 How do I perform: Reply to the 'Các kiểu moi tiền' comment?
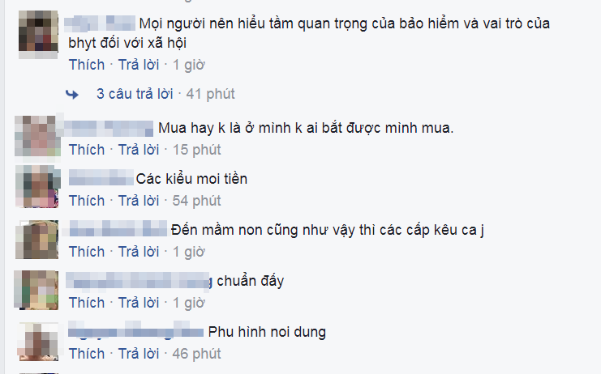(x=139, y=201)
